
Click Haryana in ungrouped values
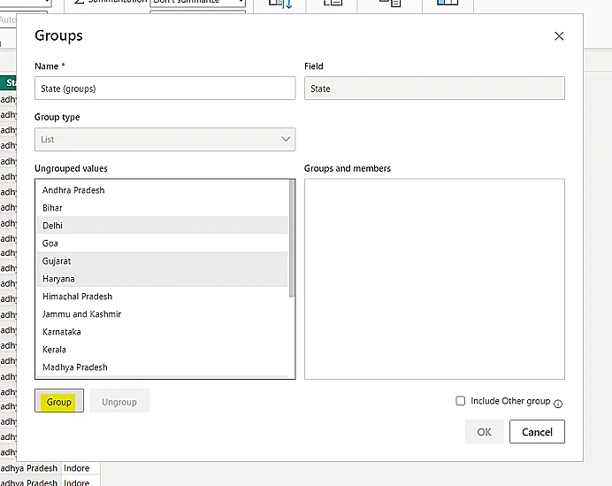coord(58,279)
